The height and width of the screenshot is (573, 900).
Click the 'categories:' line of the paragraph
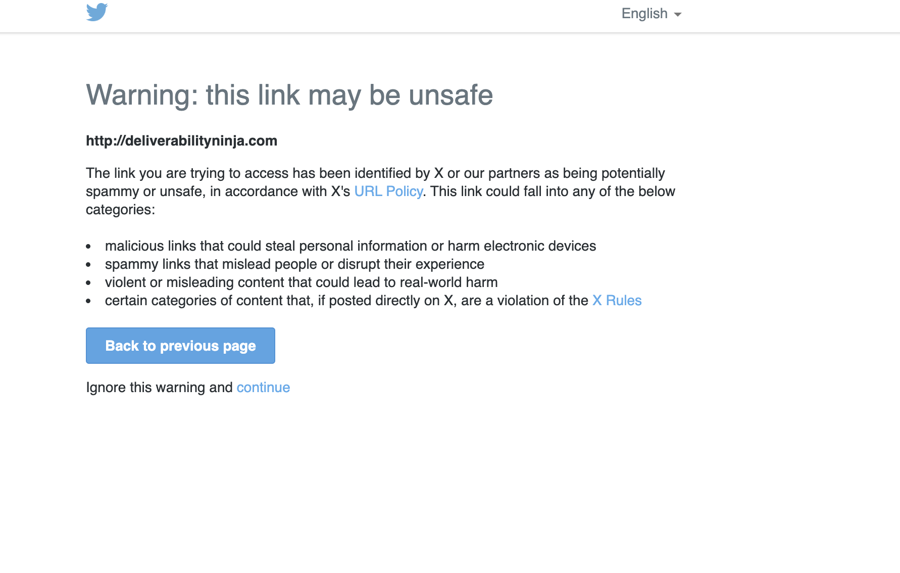pos(120,210)
